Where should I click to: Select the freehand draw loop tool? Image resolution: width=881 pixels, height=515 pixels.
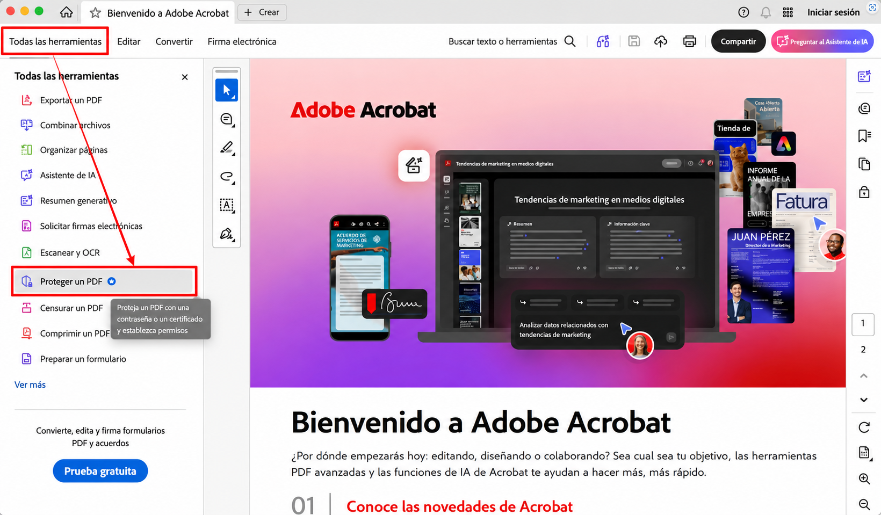227,176
